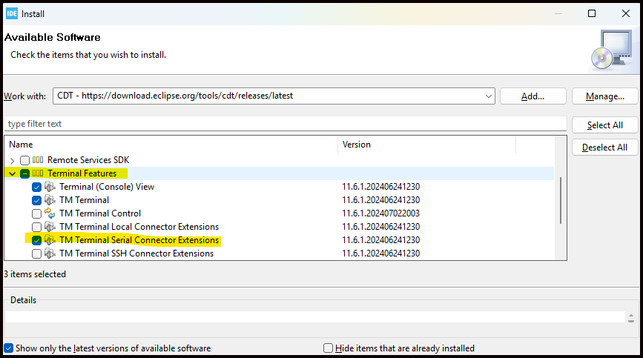Screen dimensions: 643x358
Task: Click the TM Terminal Control update icon
Action: 50,213
